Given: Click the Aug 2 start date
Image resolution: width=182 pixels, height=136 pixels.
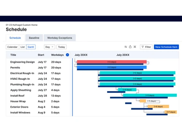Looking at the screenshot, I should 41,101.
